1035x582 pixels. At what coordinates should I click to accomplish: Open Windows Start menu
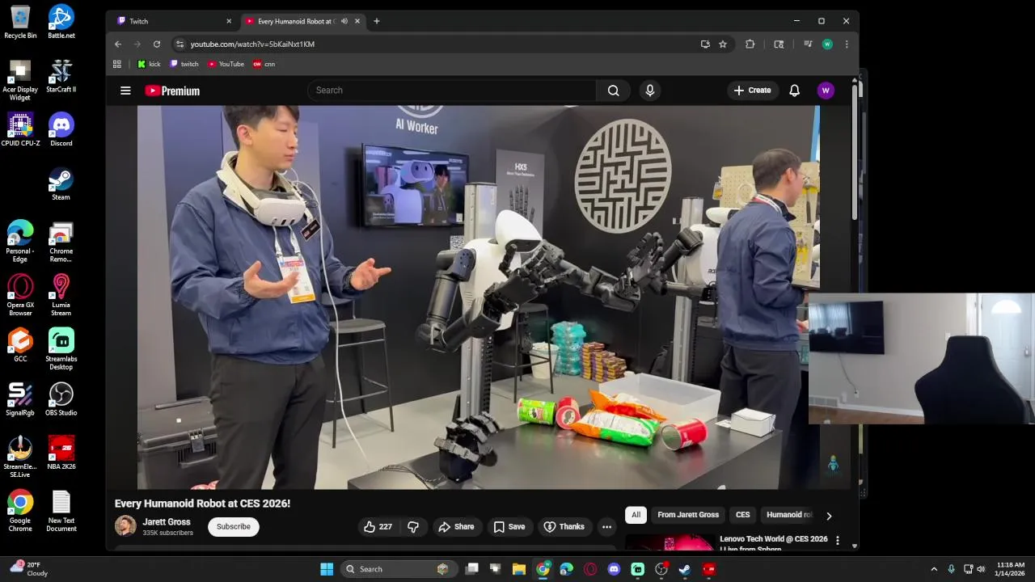pos(327,569)
